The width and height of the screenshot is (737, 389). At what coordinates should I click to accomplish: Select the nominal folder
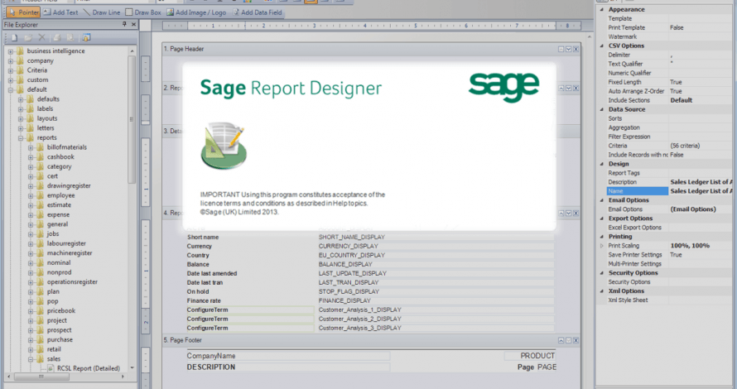tap(59, 262)
